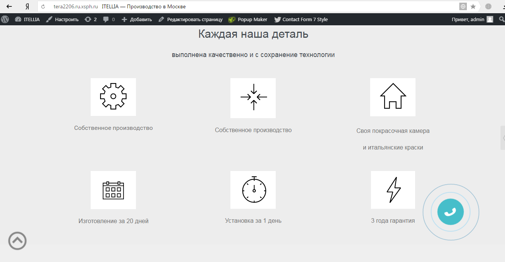
Task: Click the admin avatar image
Action: (x=490, y=19)
